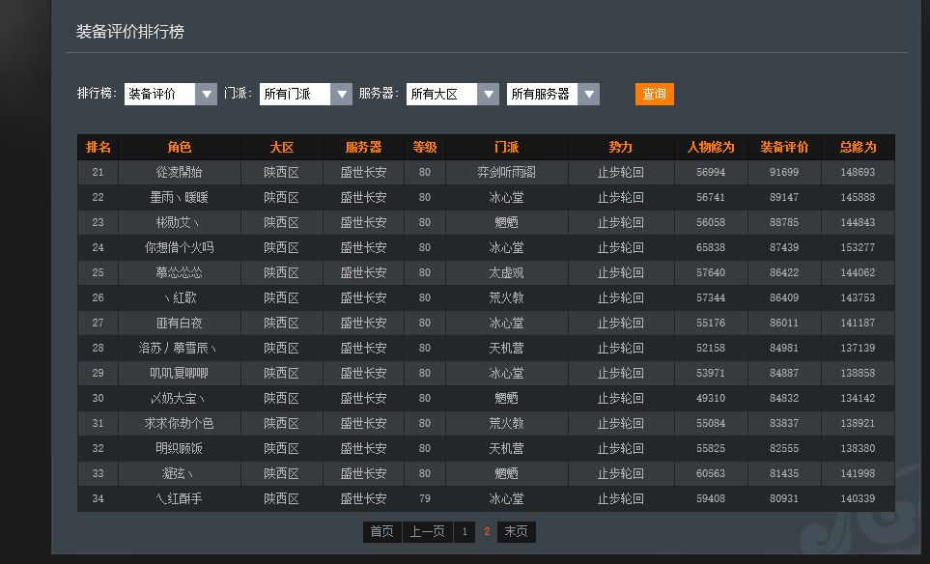Click faction 弈剑听雨阁 in row 21
Viewport: 930px width, 564px height.
tap(506, 172)
